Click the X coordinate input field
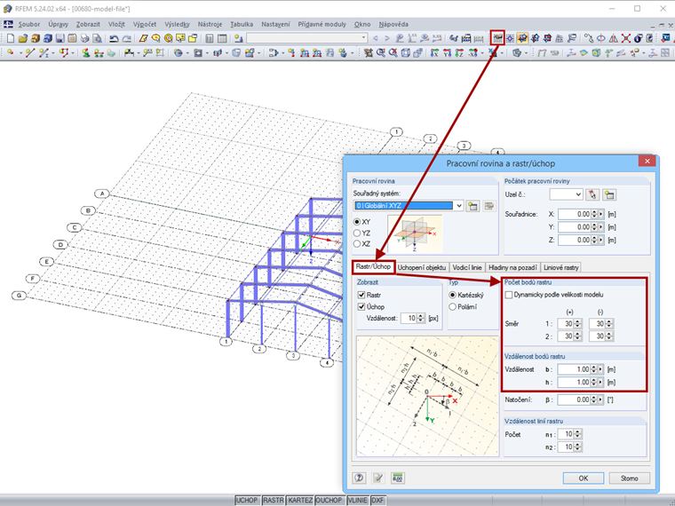This screenshot has height=506, width=675. click(x=575, y=214)
